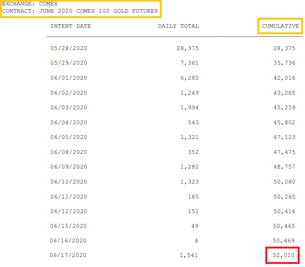
Task: Click daily total 4
Action: 196,240
